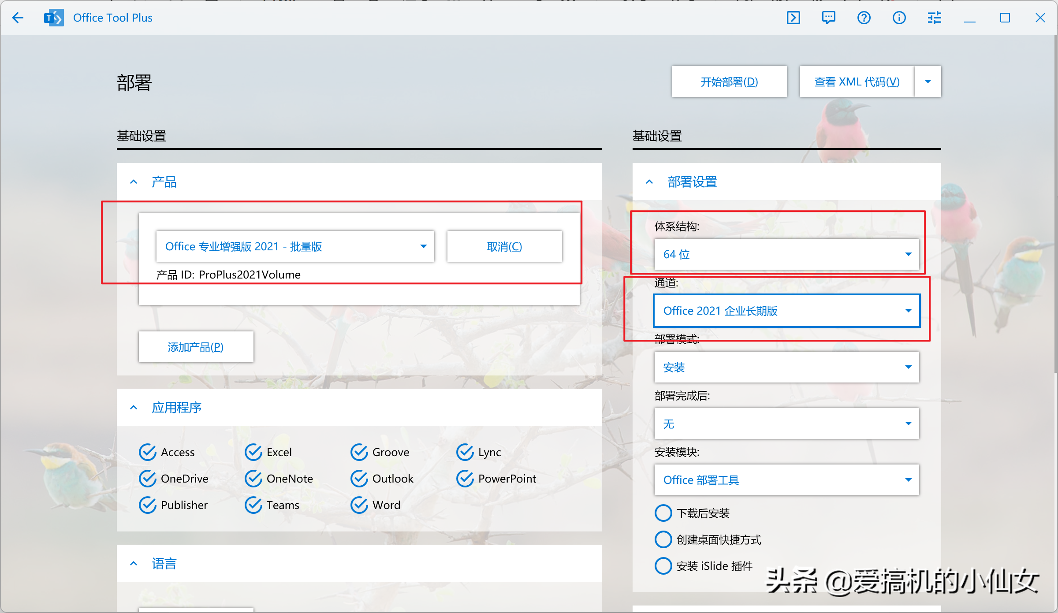
Task: Open the help question mark icon
Action: 864,18
